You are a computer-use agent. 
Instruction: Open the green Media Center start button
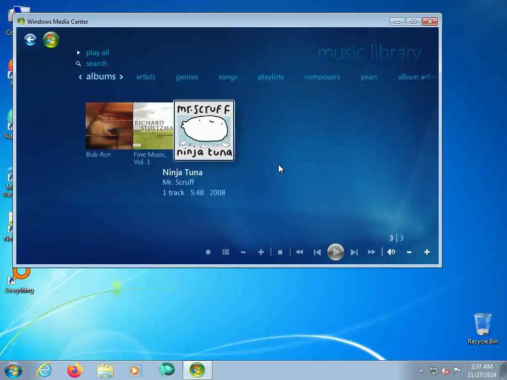point(51,40)
